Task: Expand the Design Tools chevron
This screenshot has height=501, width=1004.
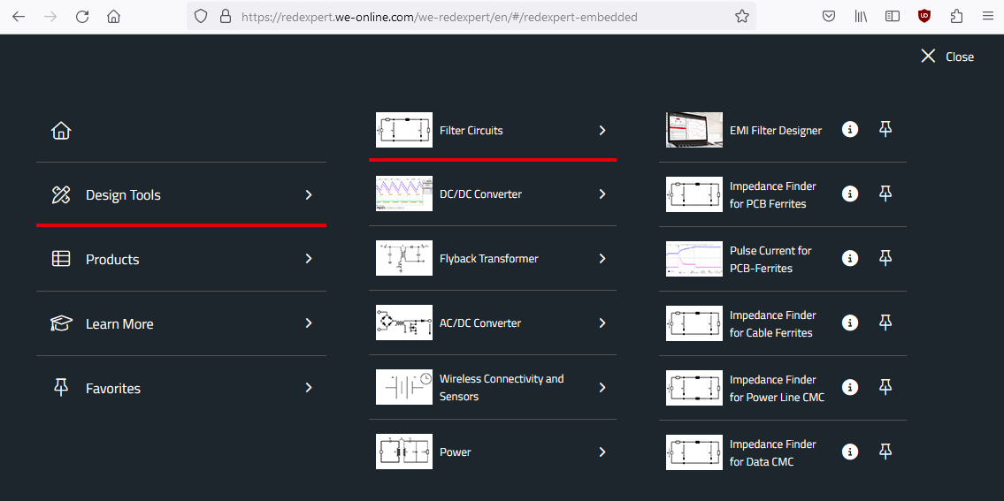Action: [x=309, y=194]
